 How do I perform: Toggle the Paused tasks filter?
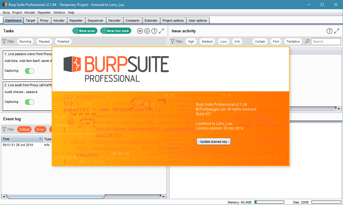[x=44, y=41]
